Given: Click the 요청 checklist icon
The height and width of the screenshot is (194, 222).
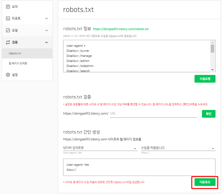Looking at the screenshot, I should point(8,30).
